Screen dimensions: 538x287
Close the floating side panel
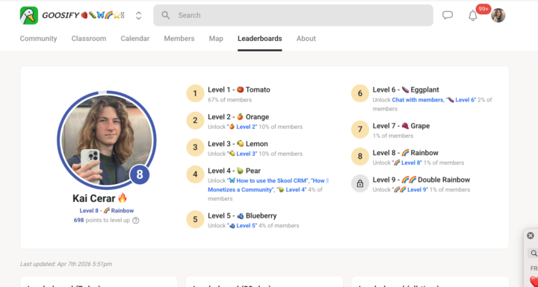pyautogui.click(x=531, y=236)
